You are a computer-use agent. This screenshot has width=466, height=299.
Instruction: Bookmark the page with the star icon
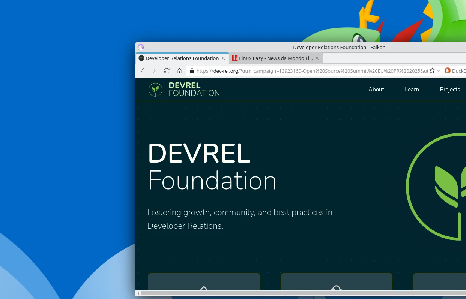coord(432,70)
